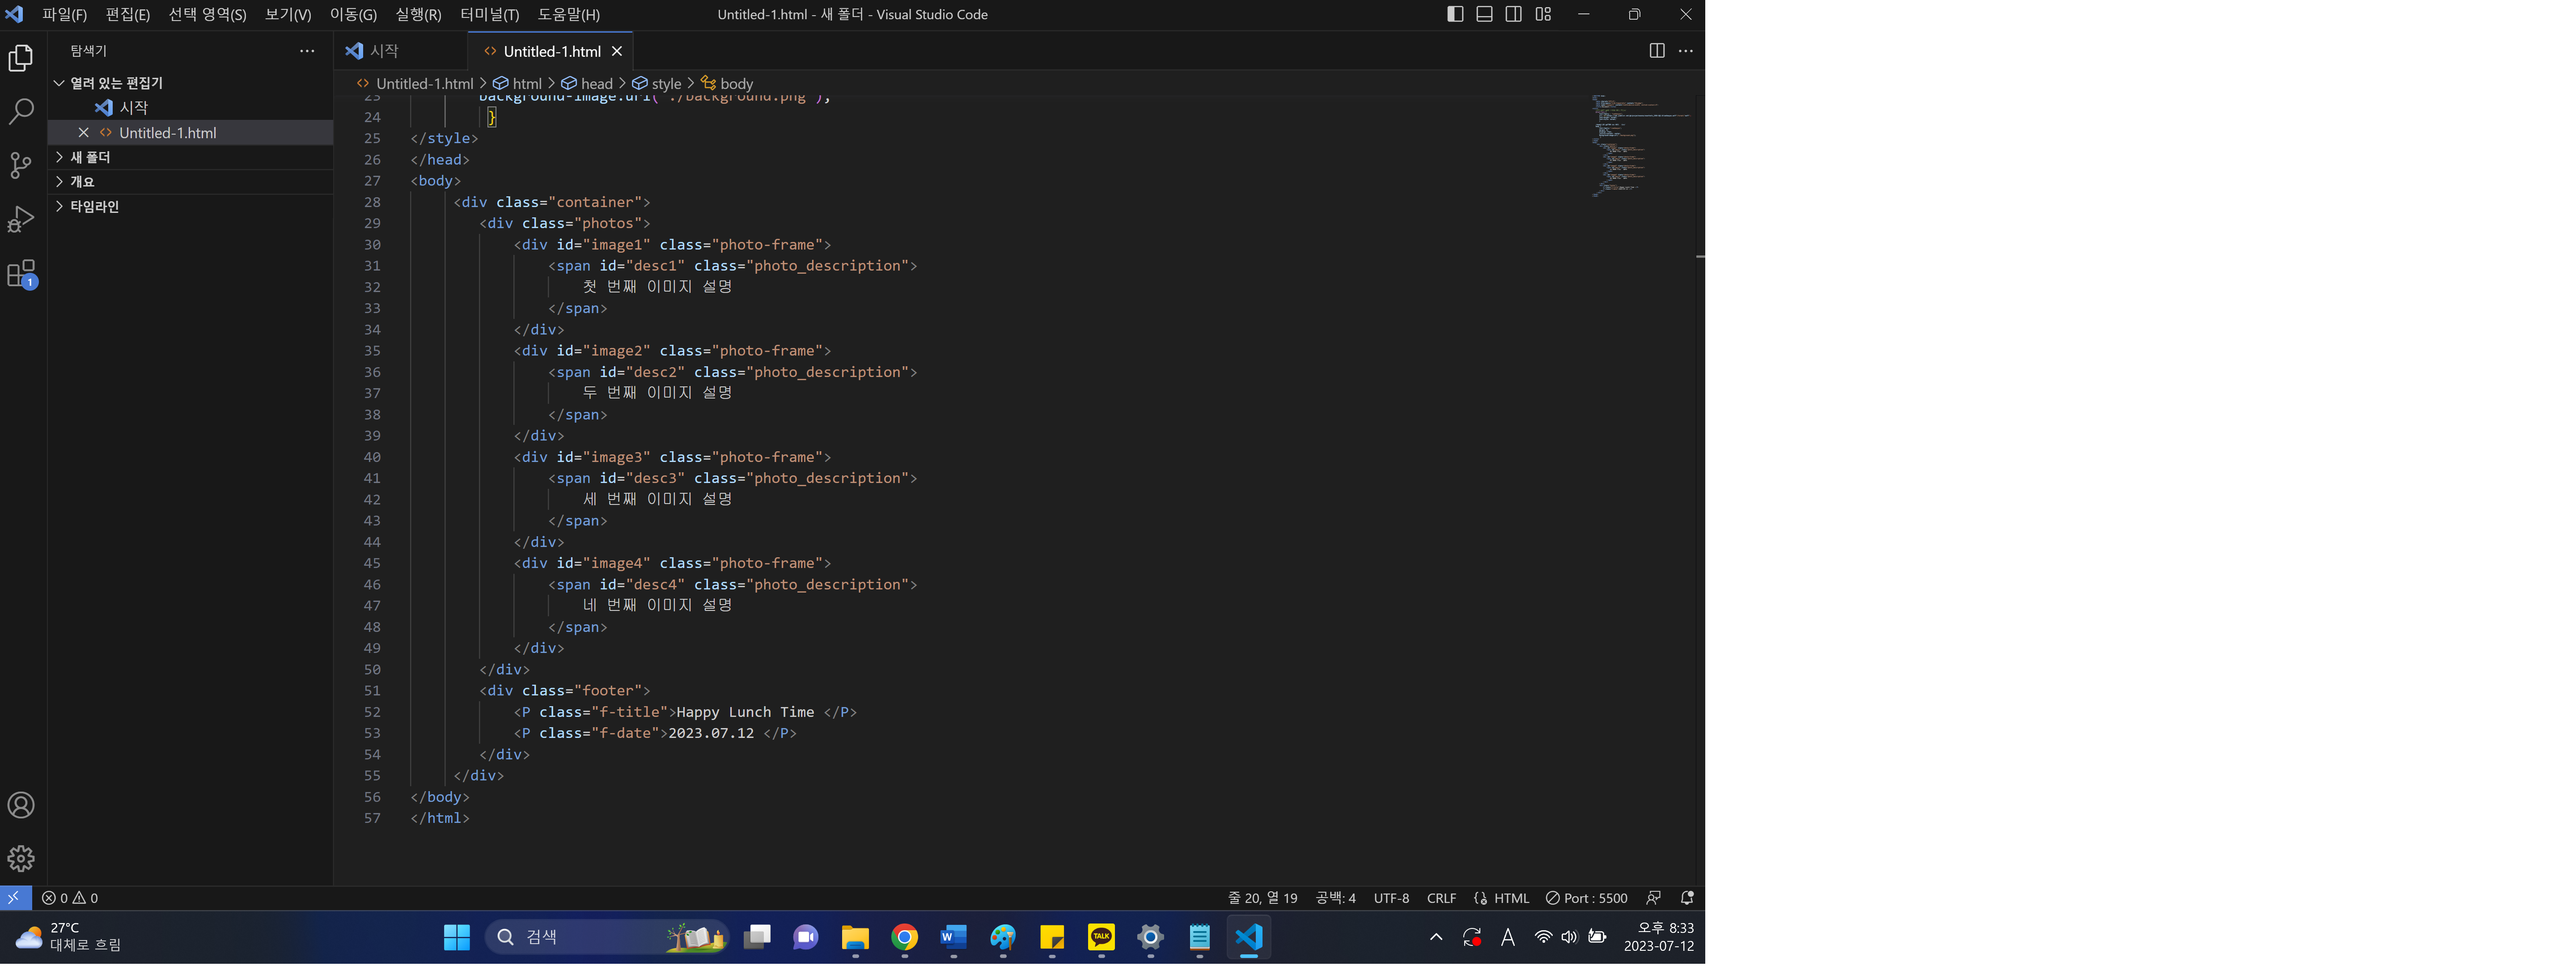Click the split editor icon
The image size is (2576, 966).
tap(1656, 51)
